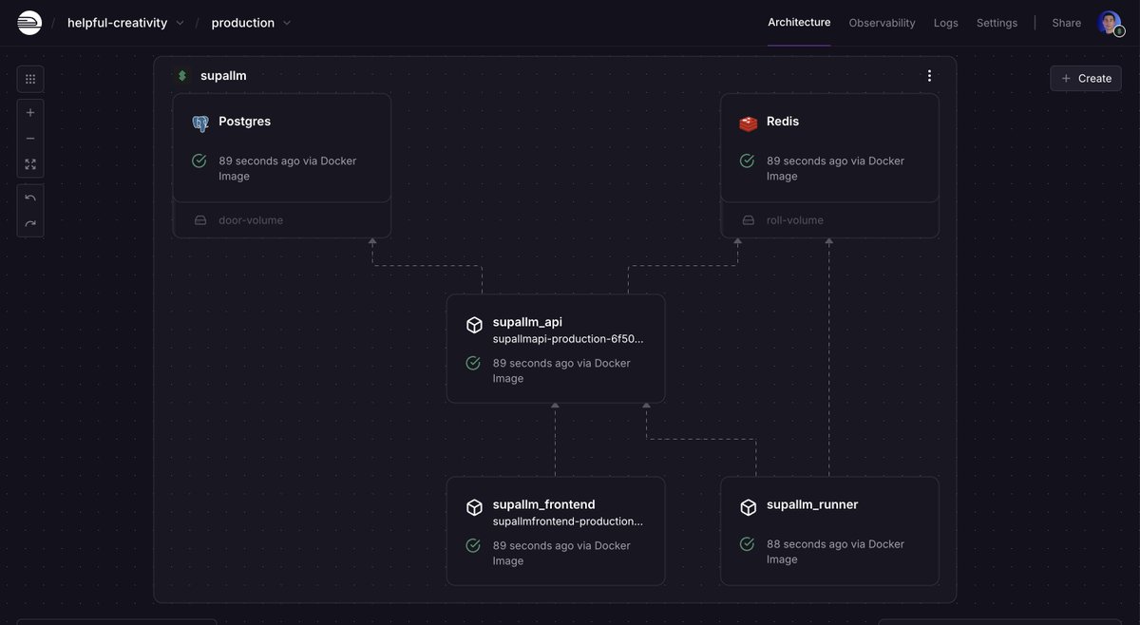Open the Settings tab
This screenshot has width=1140, height=625.
(x=997, y=23)
